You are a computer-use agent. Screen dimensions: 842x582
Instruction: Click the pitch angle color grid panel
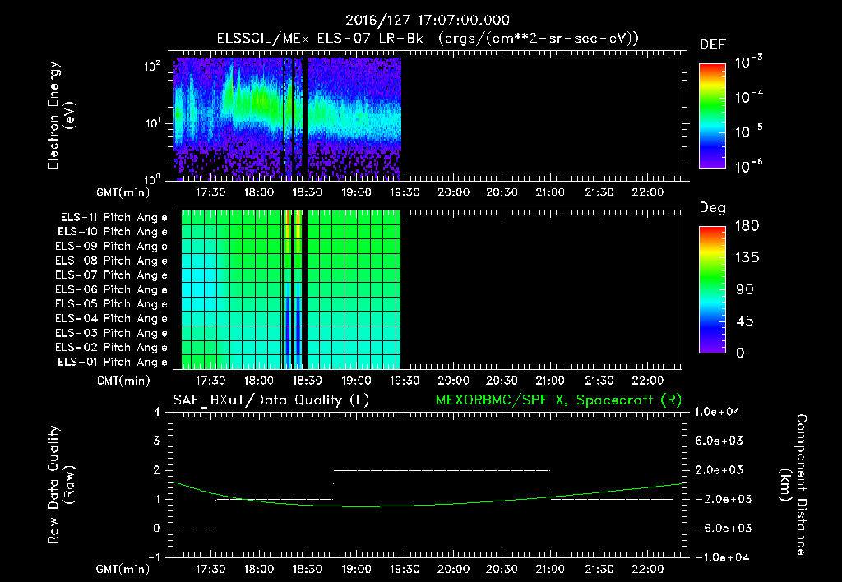290,289
